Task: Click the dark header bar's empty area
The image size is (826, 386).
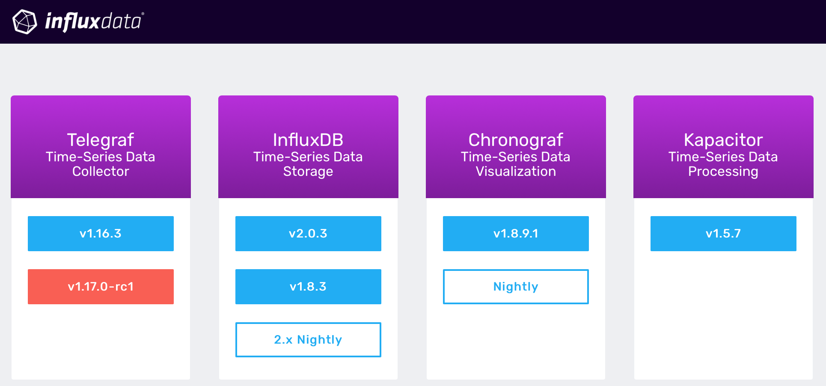Action: (471, 21)
